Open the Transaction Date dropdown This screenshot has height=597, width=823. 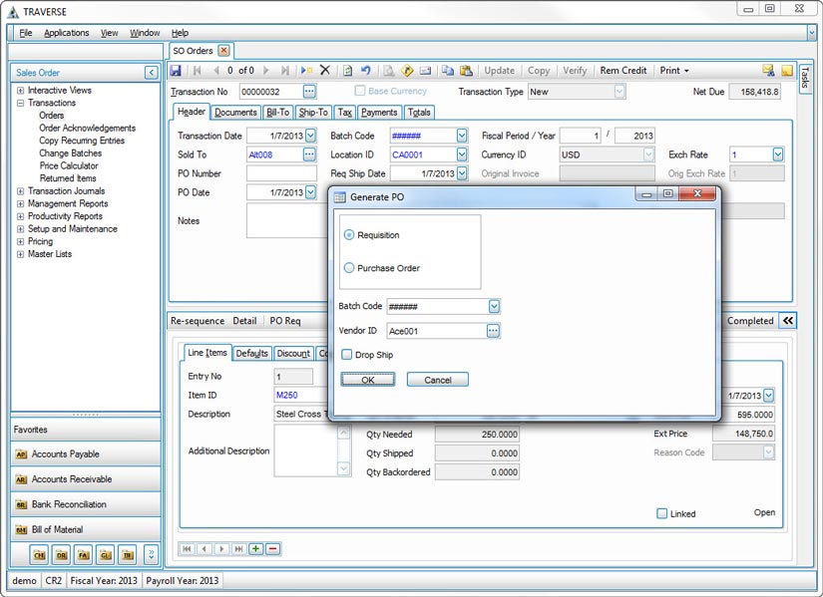[x=310, y=136]
